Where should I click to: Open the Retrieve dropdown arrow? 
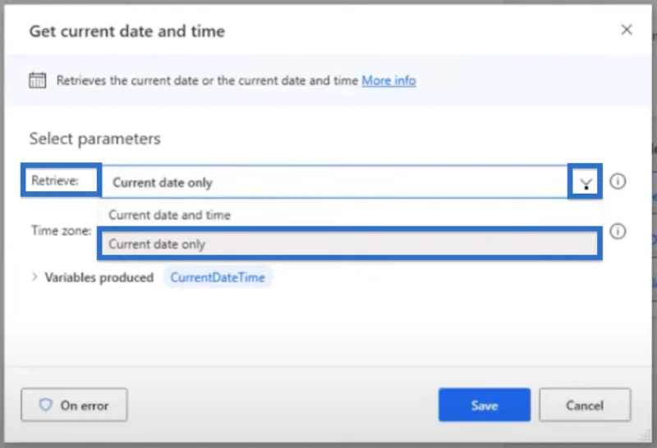pyautogui.click(x=586, y=181)
